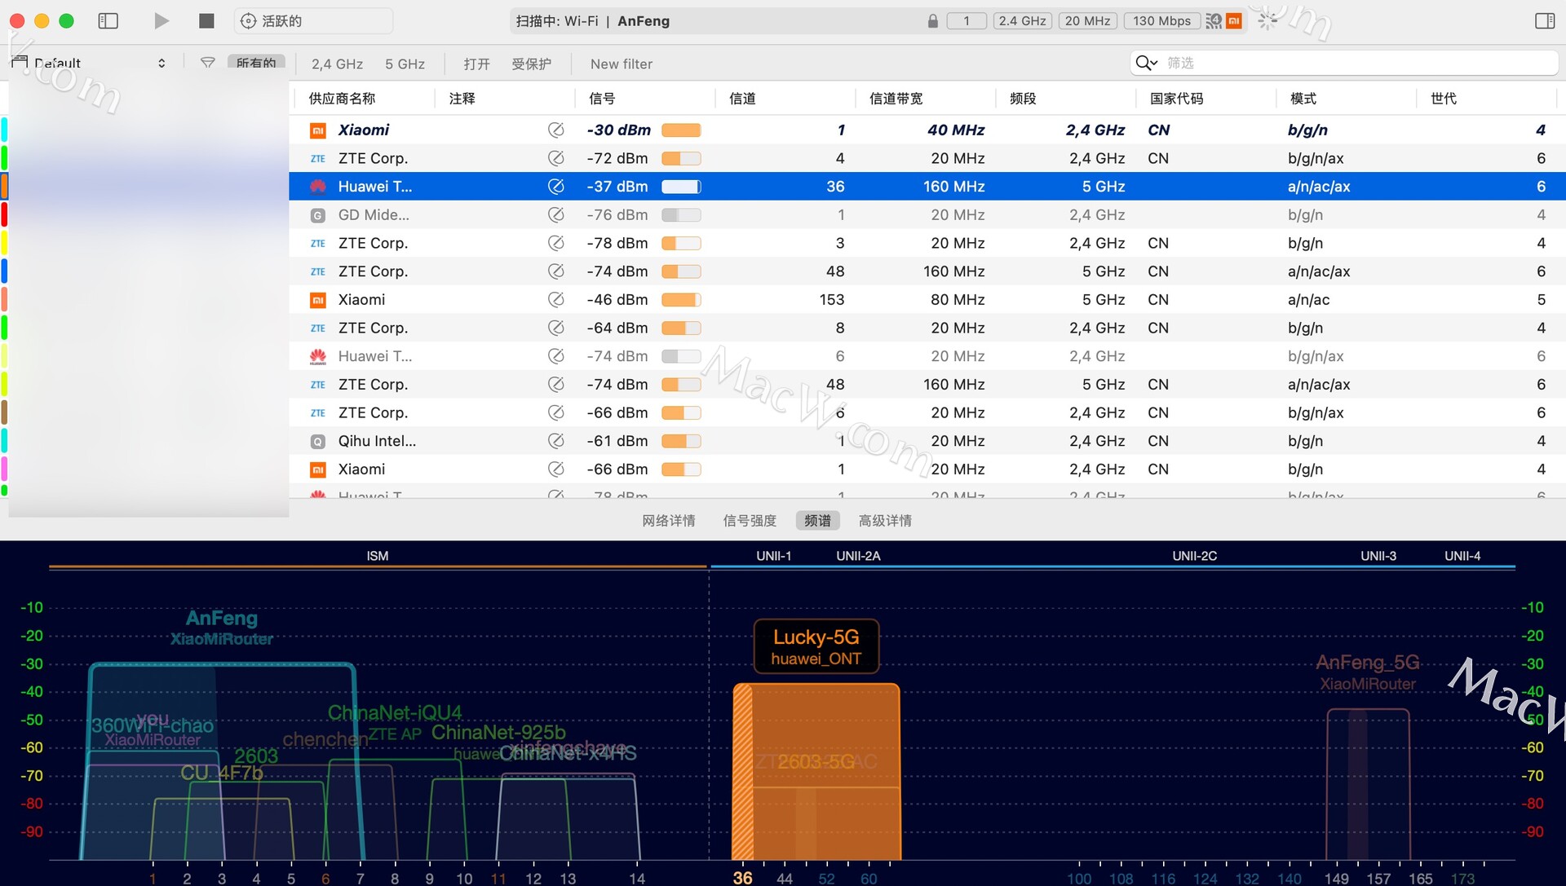1566x886 pixels.
Task: Click the Wi-Fi 4 generation icon
Action: tap(1214, 21)
